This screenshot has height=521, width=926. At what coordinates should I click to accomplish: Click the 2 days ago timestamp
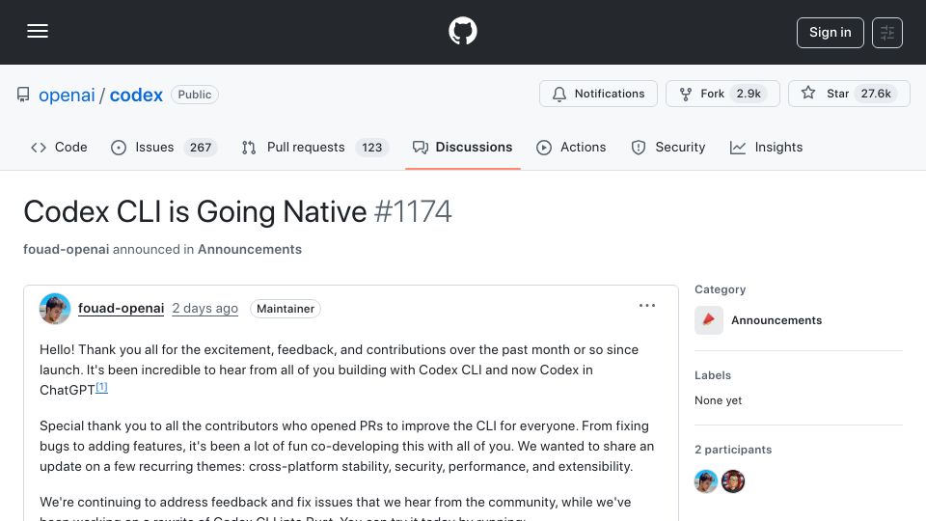204,309
